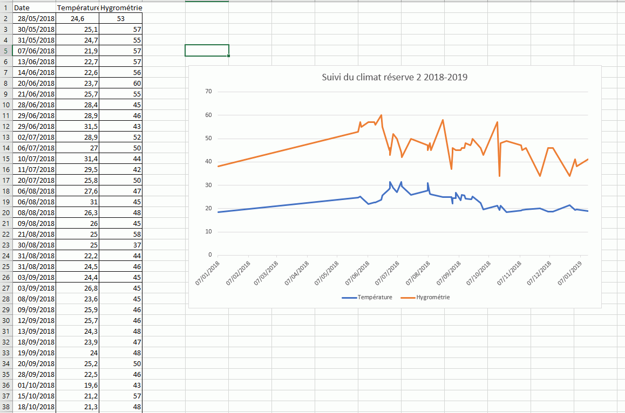Select hygrometry value 58
Screen dimensions: 625x413
121,234
